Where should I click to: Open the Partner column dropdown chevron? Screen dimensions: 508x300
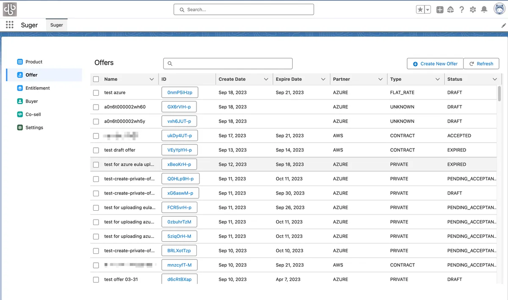pos(380,79)
